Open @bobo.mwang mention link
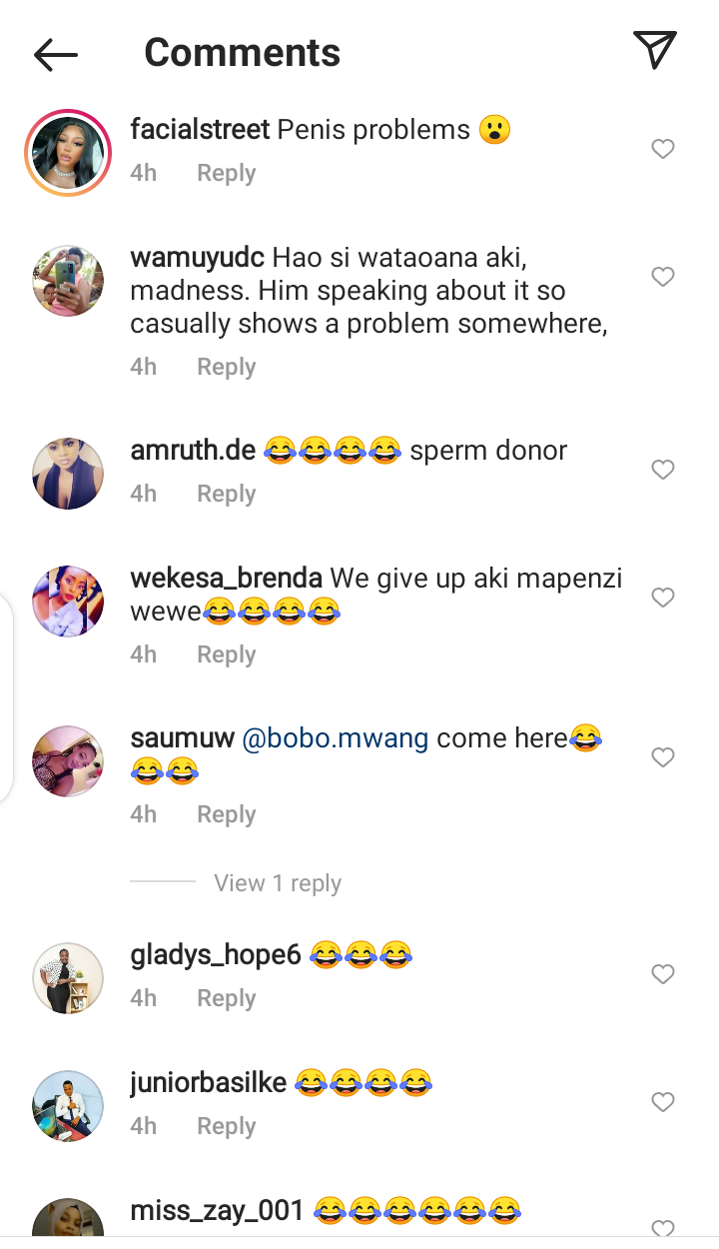 coord(335,738)
